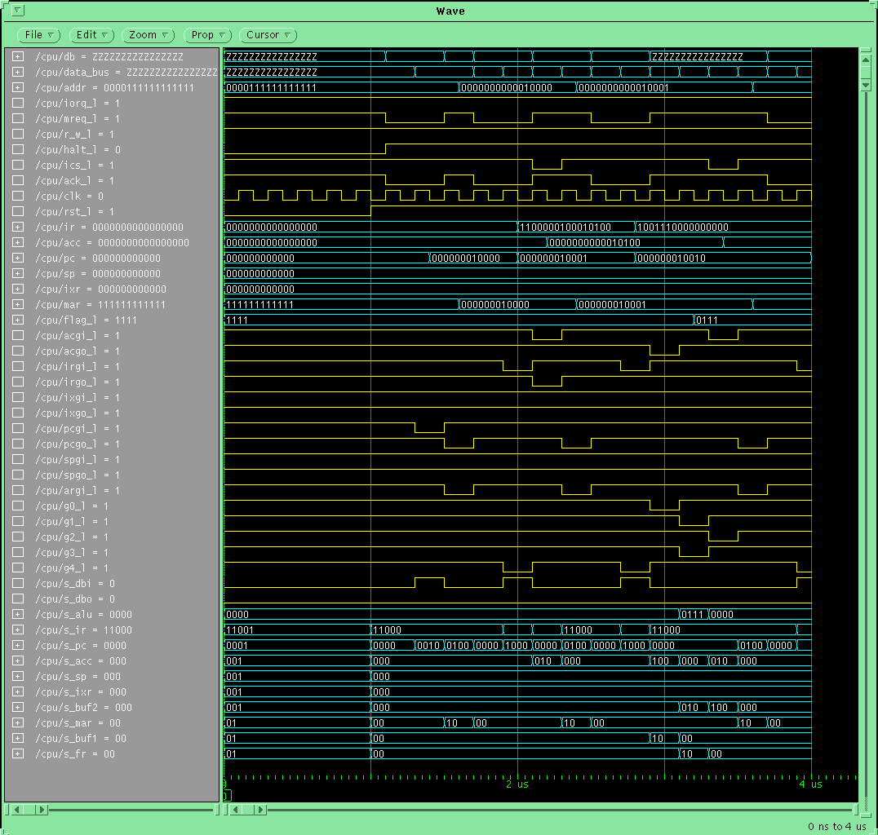This screenshot has width=878, height=835.
Task: Click flag_l value 0111 in waveform
Action: click(x=707, y=320)
